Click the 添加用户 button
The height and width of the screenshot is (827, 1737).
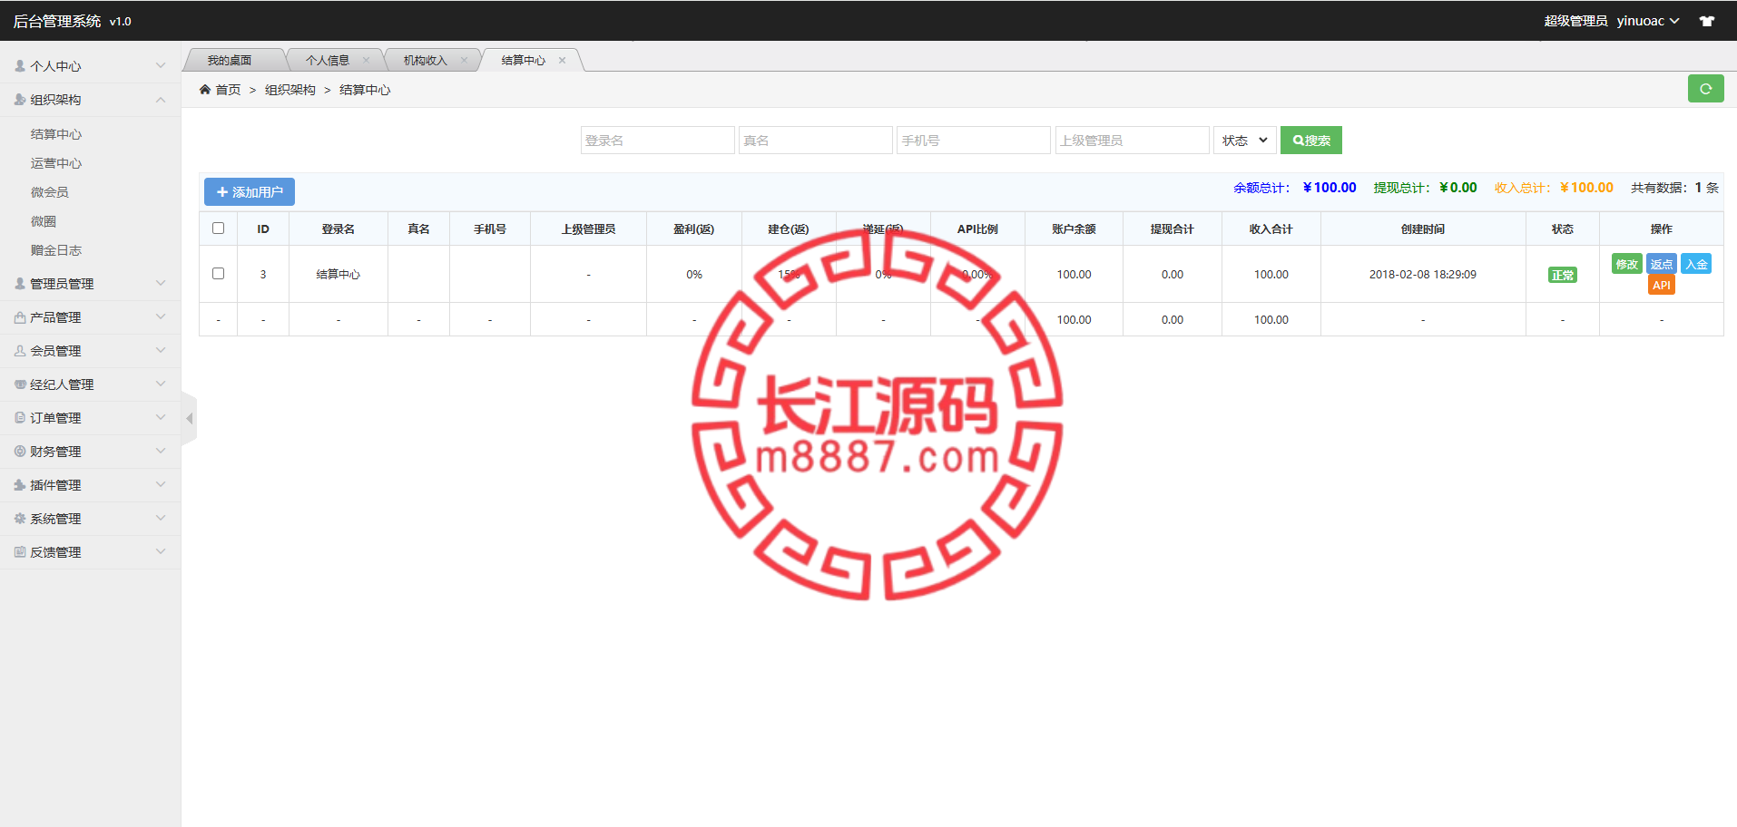(x=250, y=191)
